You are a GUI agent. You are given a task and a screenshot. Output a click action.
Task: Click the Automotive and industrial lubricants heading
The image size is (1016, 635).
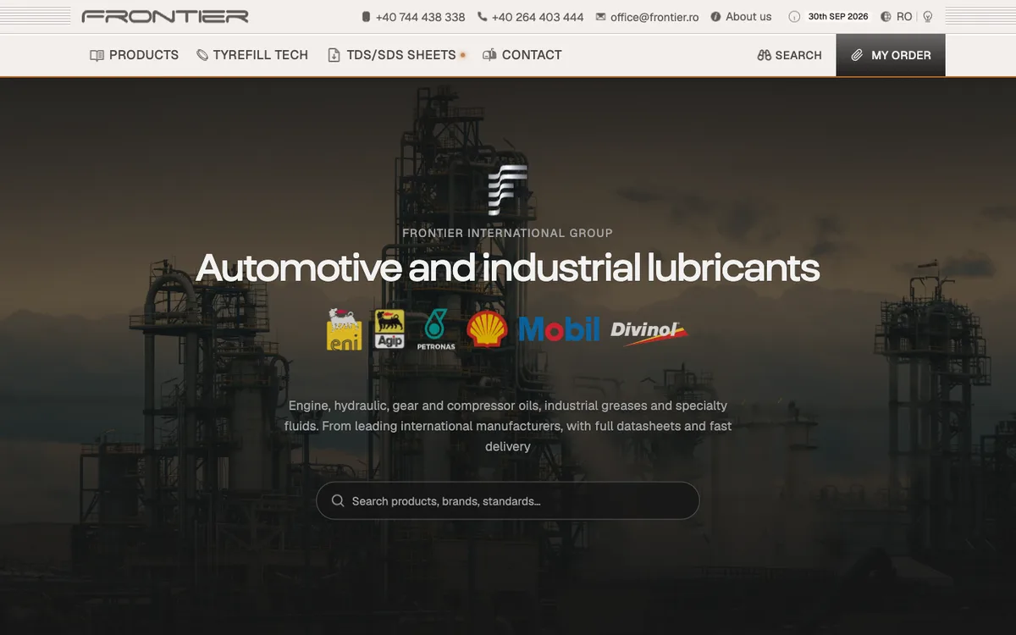pos(508,268)
